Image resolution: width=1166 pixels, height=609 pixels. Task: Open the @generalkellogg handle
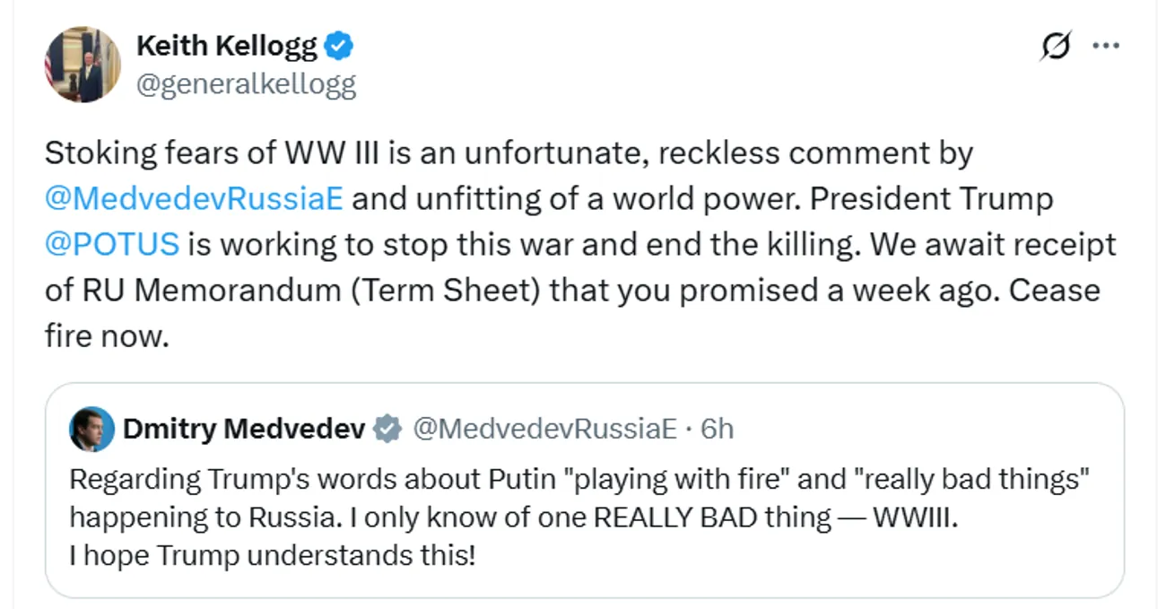(x=246, y=84)
